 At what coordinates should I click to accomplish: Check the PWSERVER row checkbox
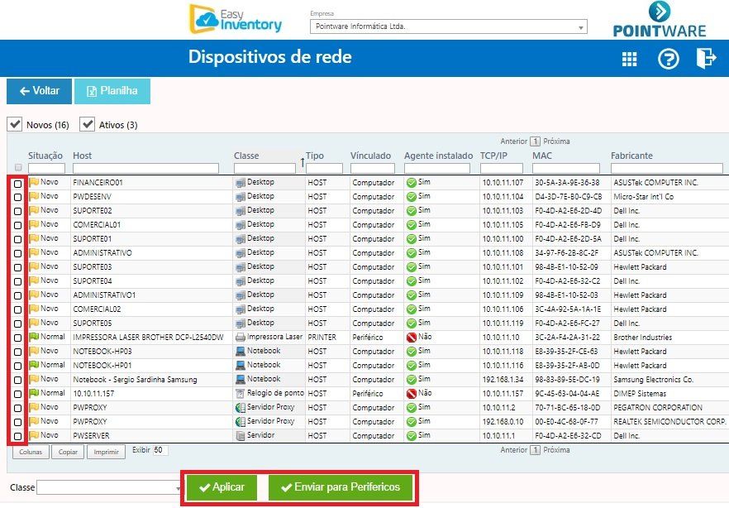click(17, 436)
